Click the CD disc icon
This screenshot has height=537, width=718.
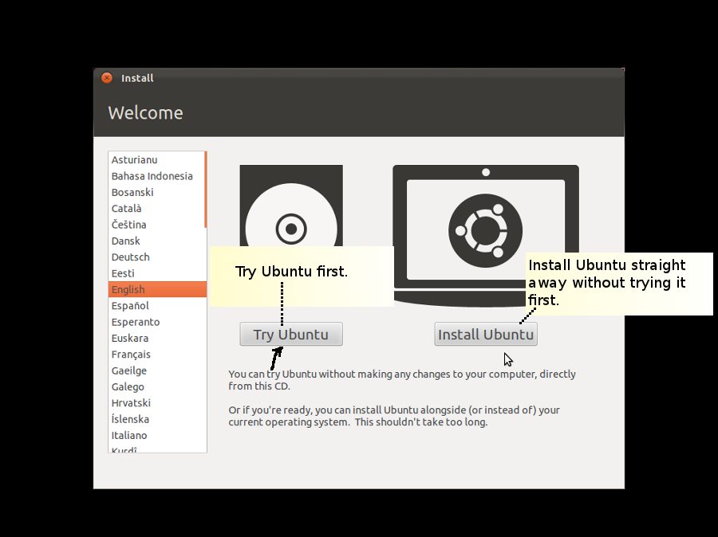tap(291, 206)
